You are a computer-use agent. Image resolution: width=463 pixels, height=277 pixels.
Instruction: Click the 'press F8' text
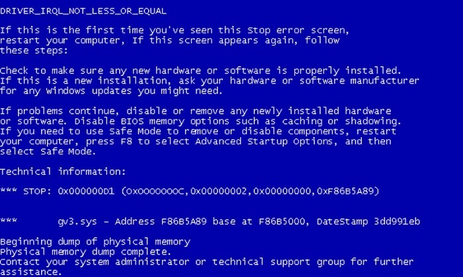(x=109, y=142)
